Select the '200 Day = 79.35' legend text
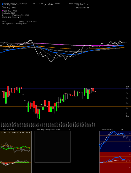 pos(10,11)
